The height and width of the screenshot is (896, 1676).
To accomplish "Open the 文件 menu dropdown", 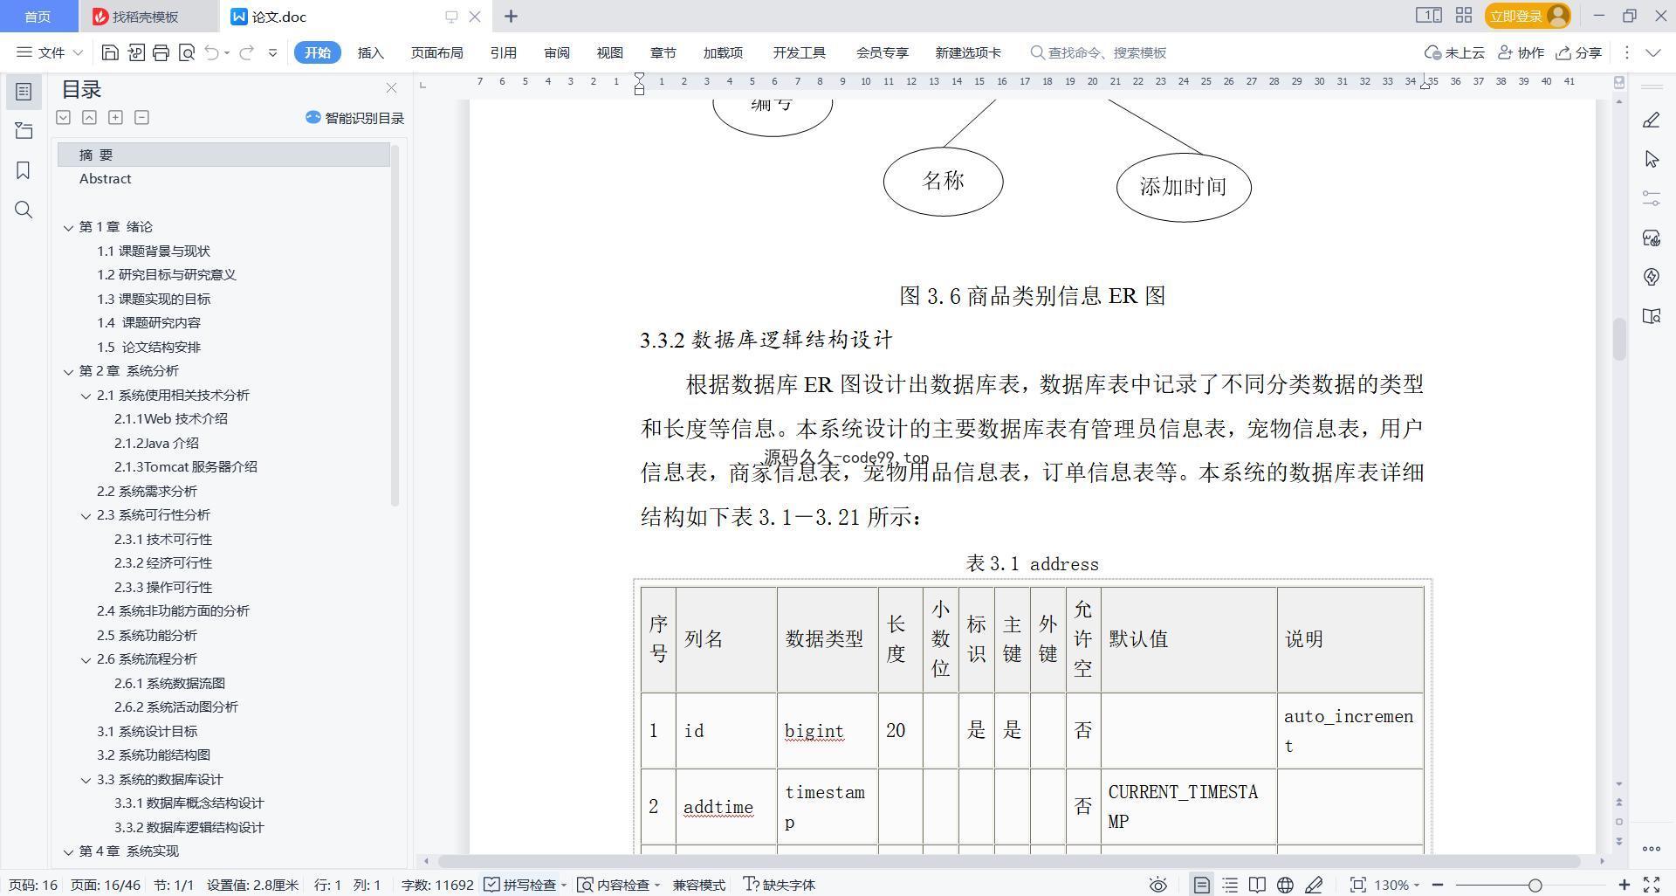I will [x=50, y=52].
